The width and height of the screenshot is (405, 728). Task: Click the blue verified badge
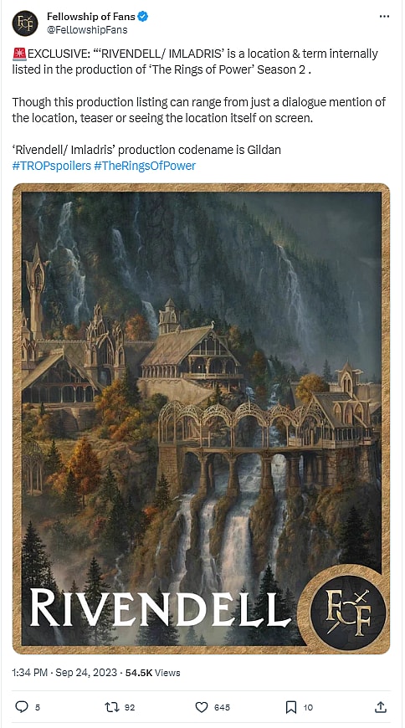(x=143, y=18)
